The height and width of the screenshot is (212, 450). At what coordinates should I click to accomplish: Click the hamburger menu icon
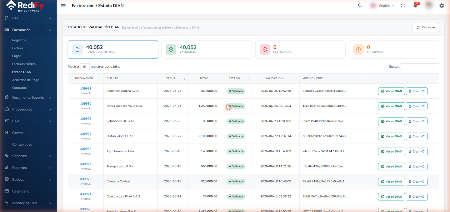pyautogui.click(x=63, y=6)
